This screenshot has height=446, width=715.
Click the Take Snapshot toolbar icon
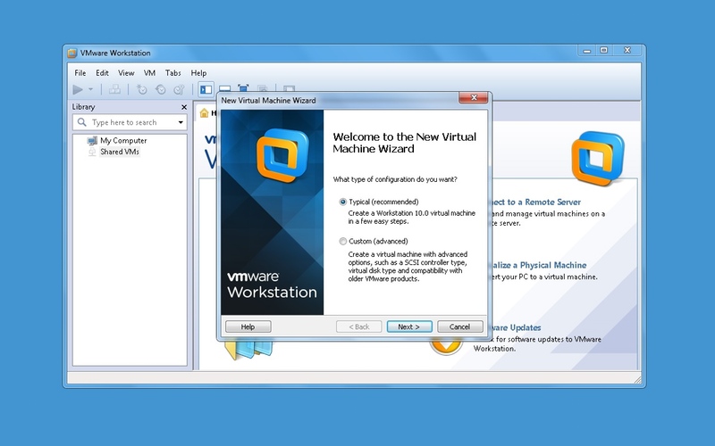tap(142, 90)
